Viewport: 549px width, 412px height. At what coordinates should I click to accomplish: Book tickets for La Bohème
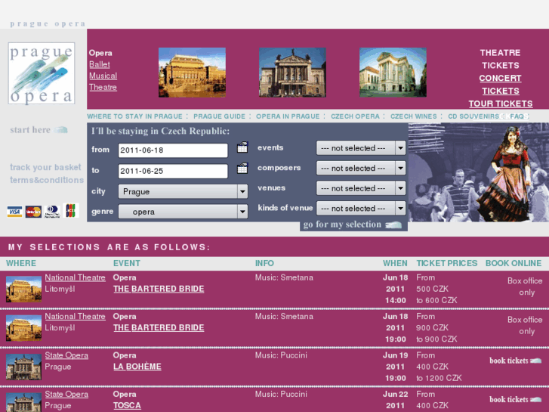515,361
